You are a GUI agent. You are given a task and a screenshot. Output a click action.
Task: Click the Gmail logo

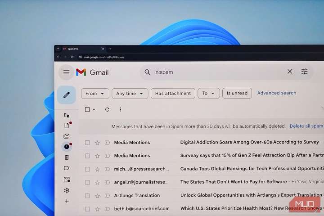click(92, 72)
